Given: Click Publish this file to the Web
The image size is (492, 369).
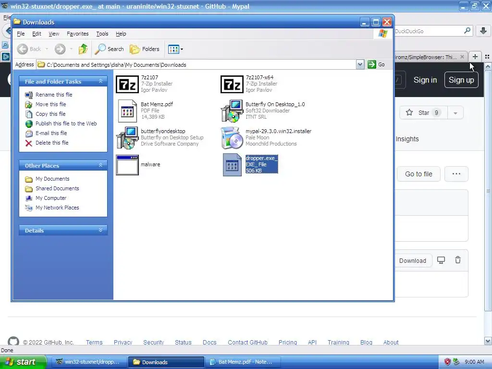Looking at the screenshot, I should coord(66,123).
